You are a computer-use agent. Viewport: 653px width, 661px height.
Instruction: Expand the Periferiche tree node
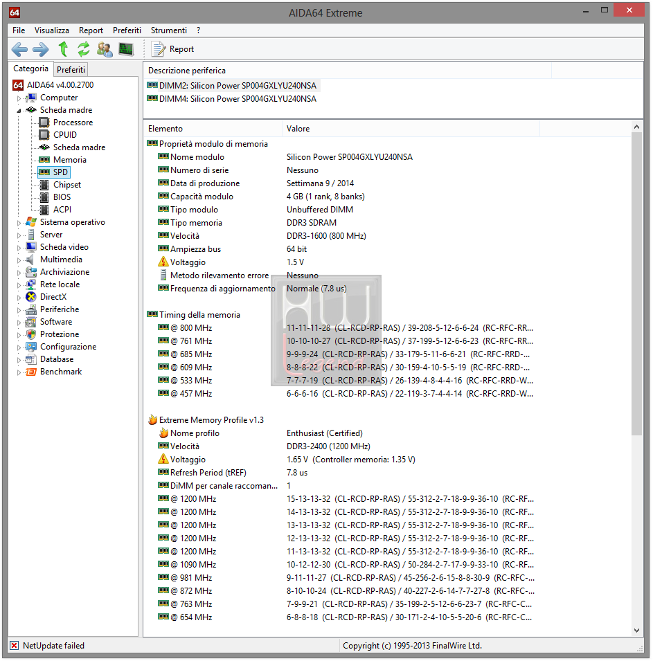pos(19,310)
